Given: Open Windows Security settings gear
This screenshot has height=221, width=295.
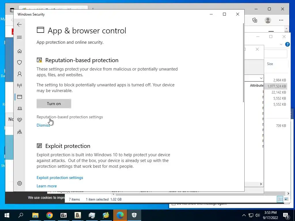Looking at the screenshot, I should click(20, 183).
